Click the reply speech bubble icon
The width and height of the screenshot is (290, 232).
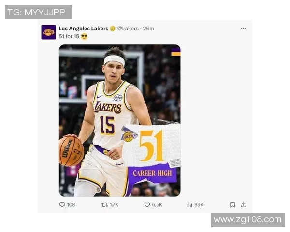[62, 205]
